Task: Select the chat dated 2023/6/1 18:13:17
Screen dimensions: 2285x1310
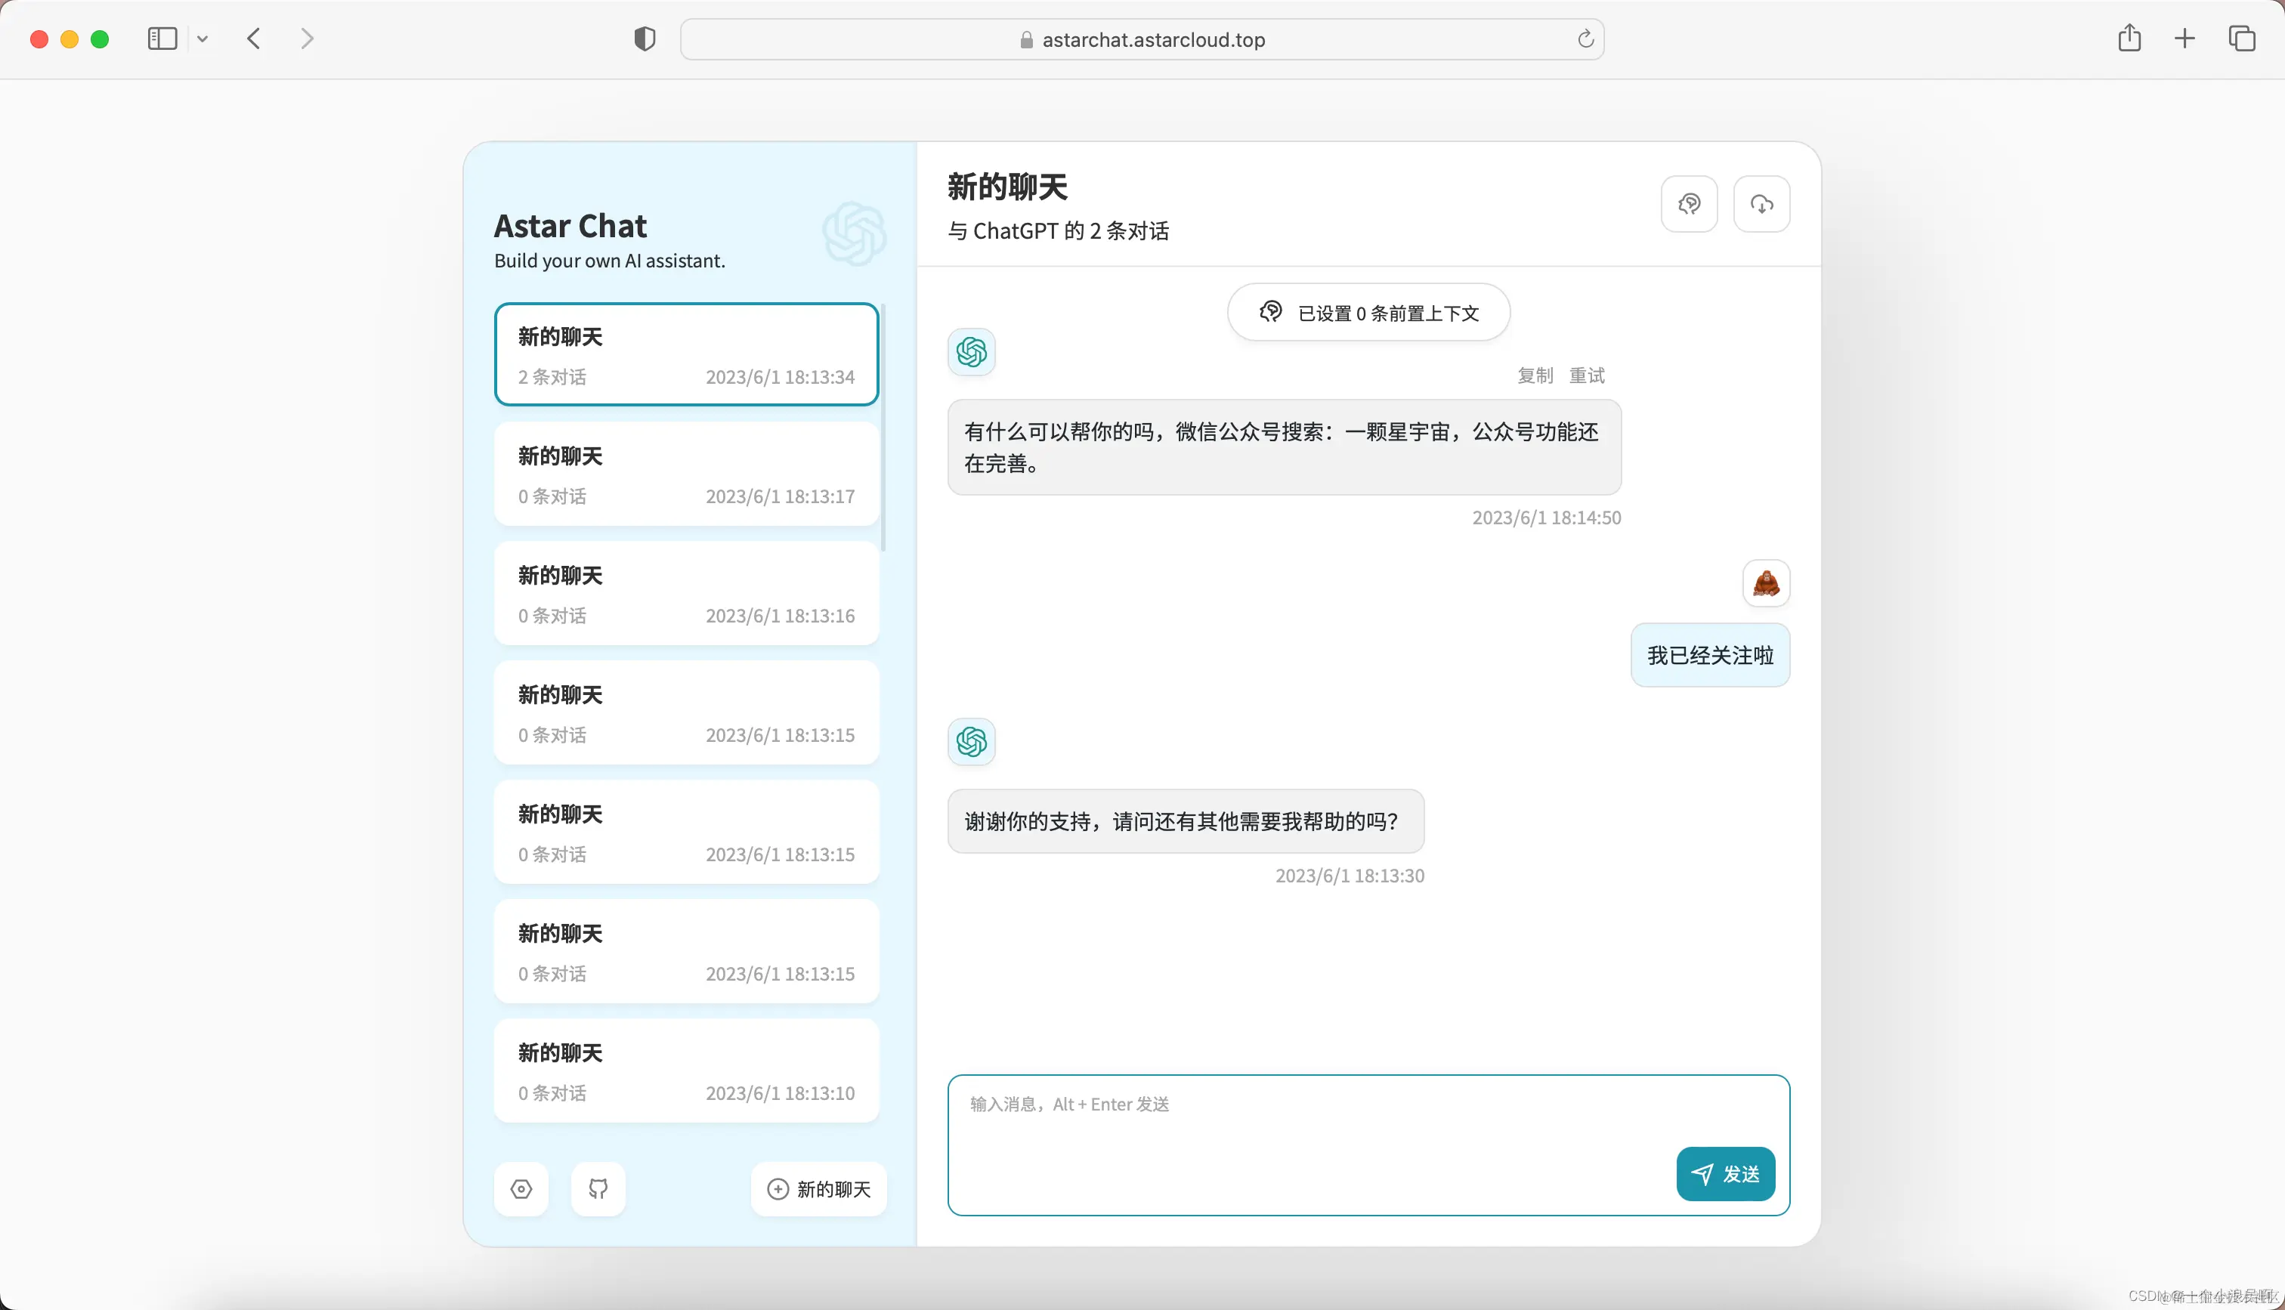Action: pos(686,474)
